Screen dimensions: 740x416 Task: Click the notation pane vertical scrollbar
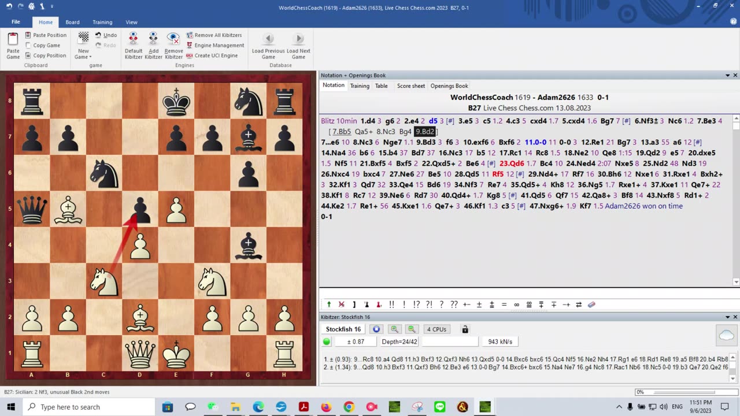point(735,201)
